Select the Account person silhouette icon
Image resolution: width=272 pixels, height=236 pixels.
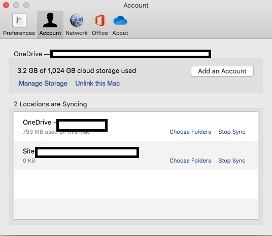tap(50, 20)
